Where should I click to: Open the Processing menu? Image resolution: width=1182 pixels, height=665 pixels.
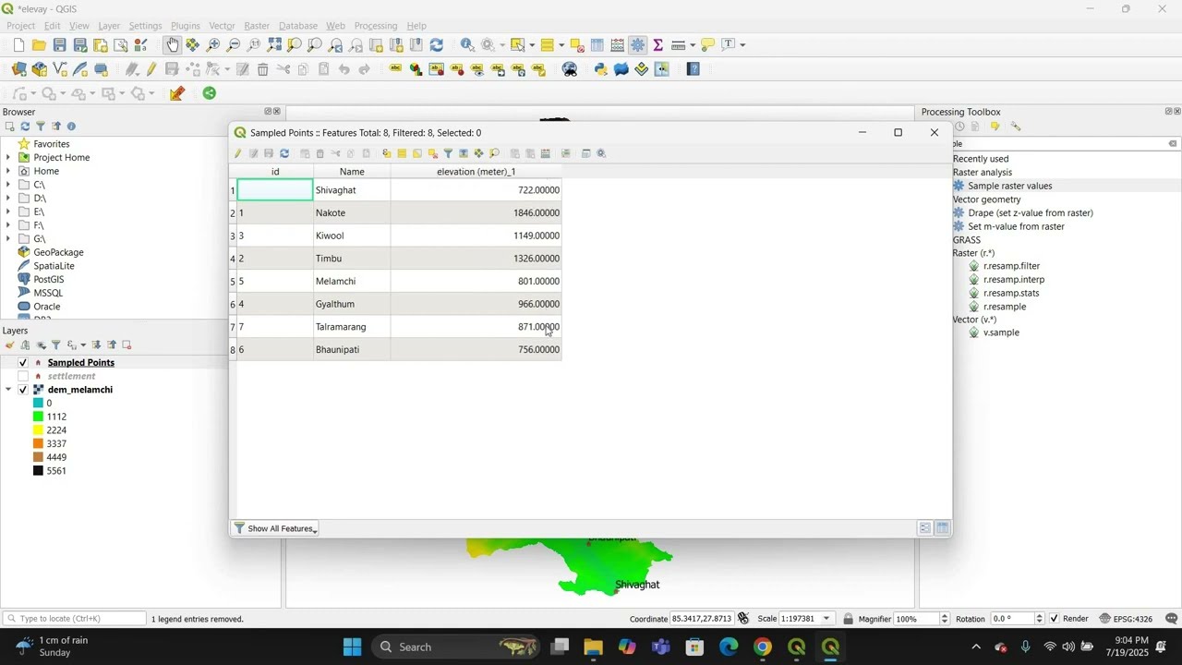pos(376,26)
